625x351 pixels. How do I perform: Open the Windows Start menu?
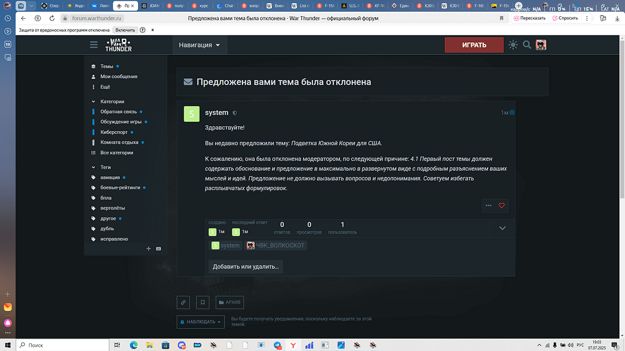tap(7, 345)
